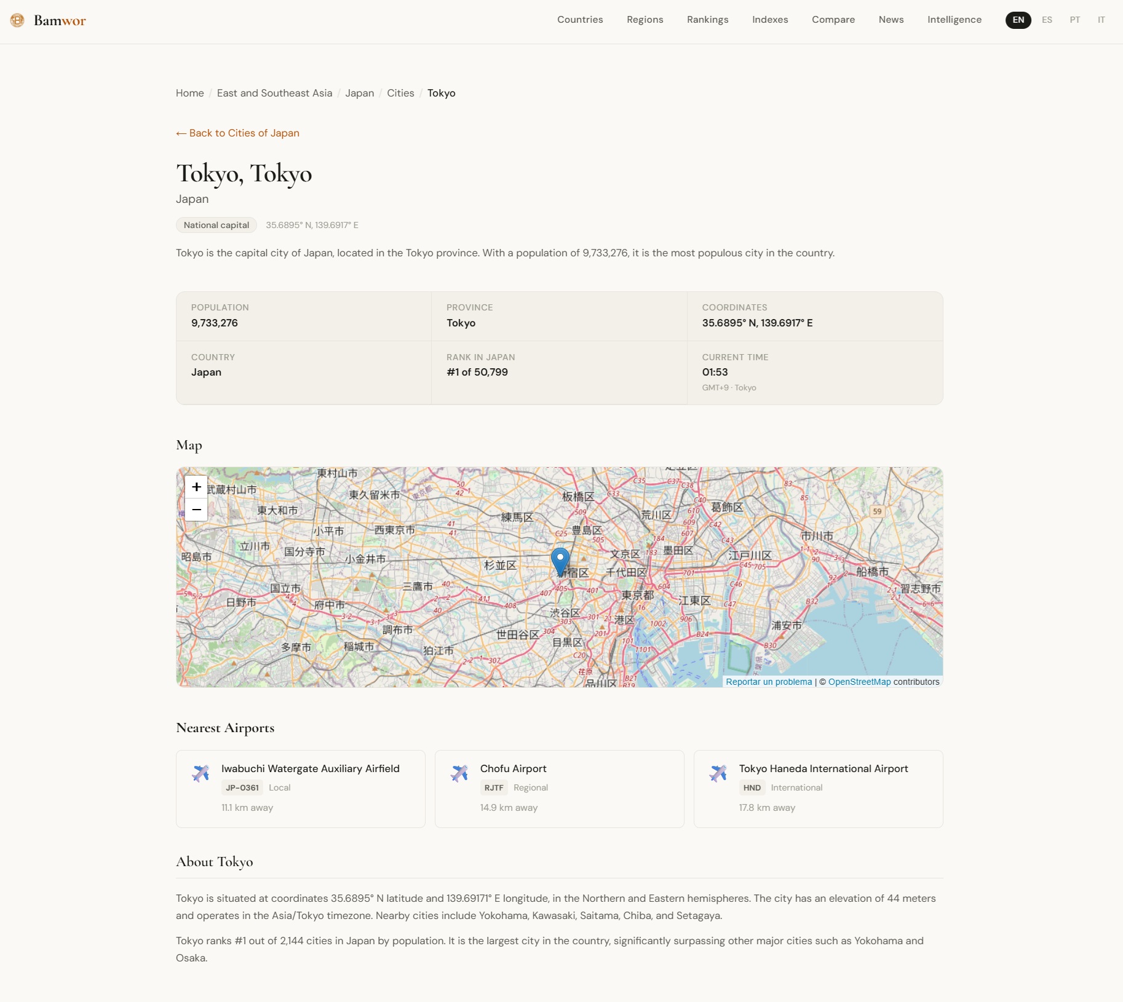Click Reportar un problema on the map

[x=768, y=682]
